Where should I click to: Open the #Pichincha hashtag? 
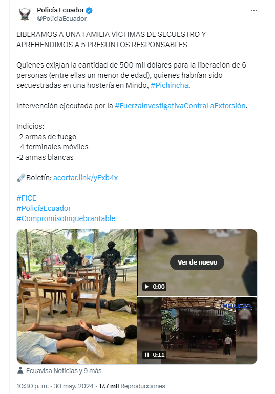[170, 85]
